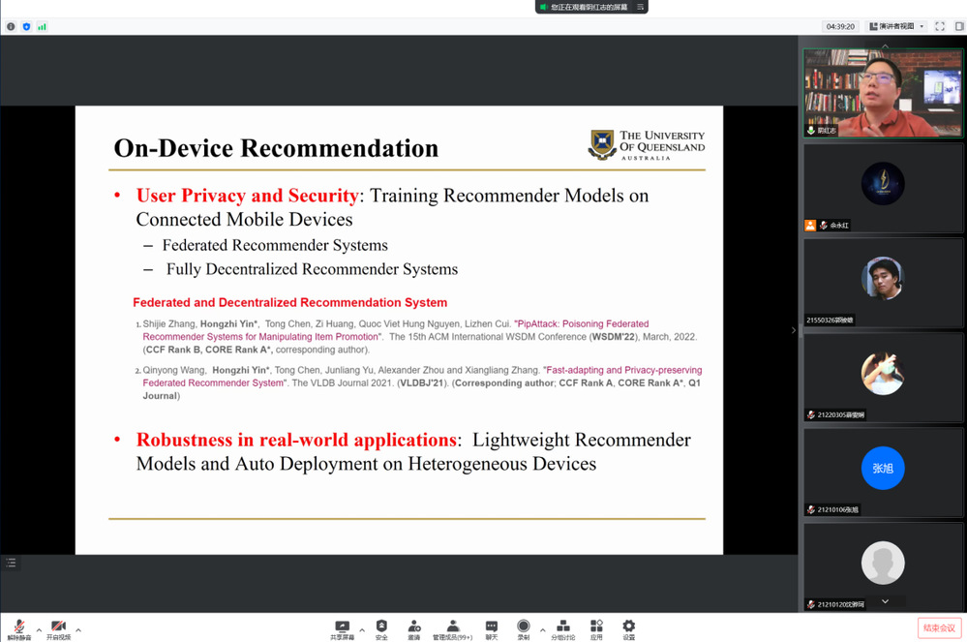Turn on the video camera
Viewport: 967px width, 642px height.
click(x=58, y=629)
